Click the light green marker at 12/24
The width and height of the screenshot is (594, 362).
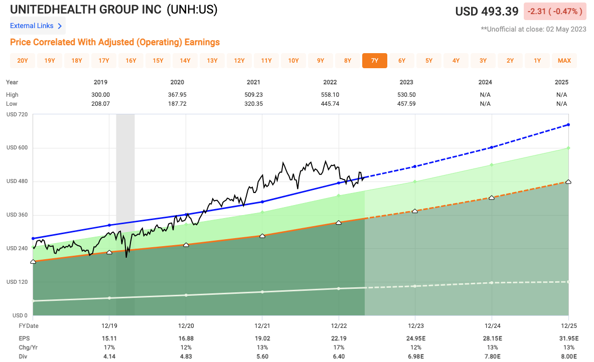tap(491, 165)
